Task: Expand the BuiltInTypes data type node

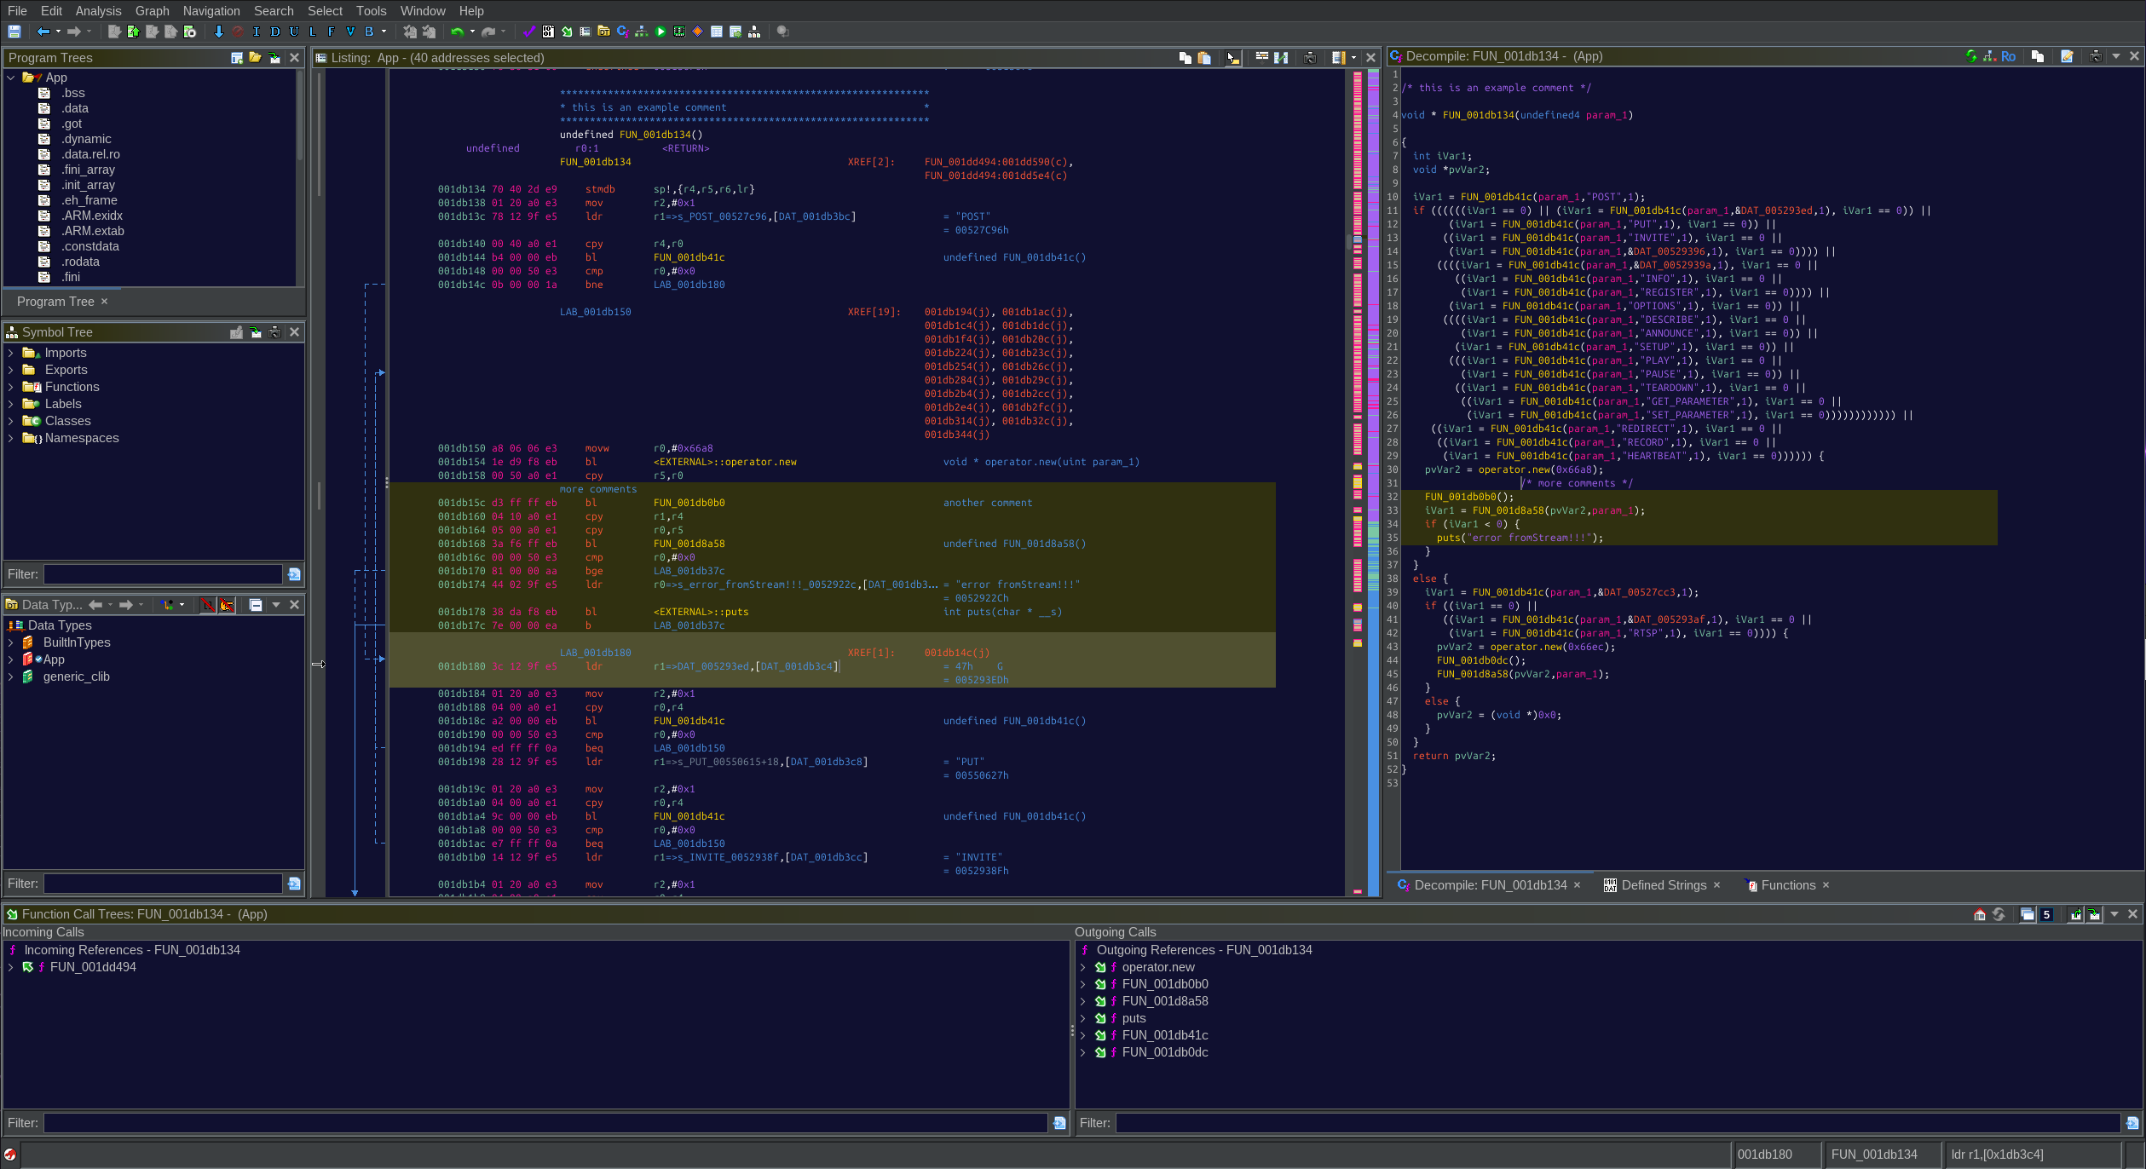Action: 10,642
